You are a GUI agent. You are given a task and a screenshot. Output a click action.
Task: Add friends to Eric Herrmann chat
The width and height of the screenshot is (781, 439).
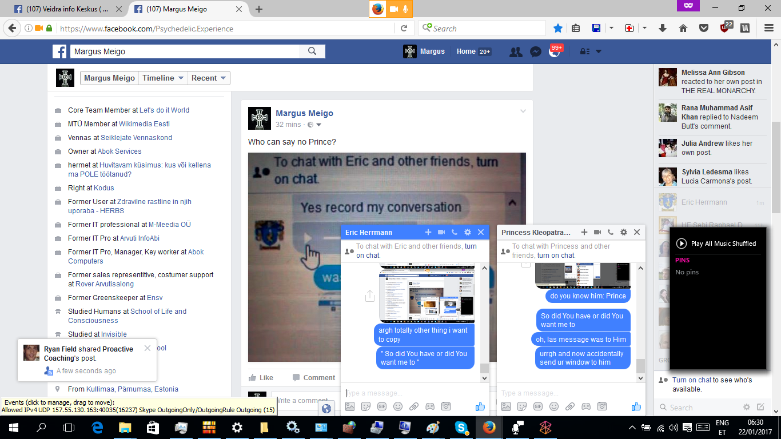428,232
